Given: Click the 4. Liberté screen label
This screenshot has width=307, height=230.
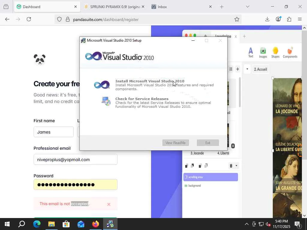Looking at the screenshot, I should 223,153.
